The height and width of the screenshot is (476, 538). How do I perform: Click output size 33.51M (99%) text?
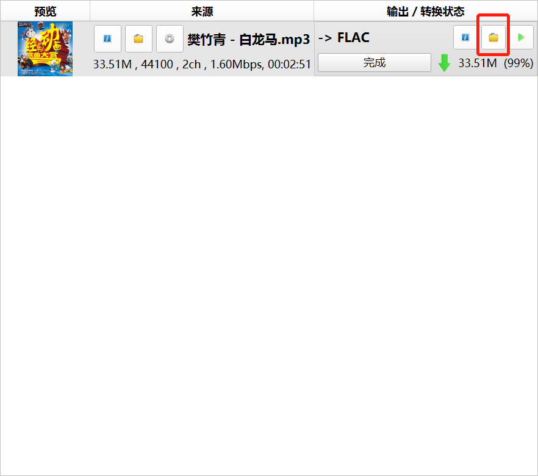(496, 63)
